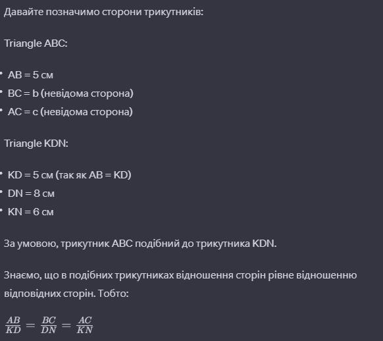Click the 'KN = 6 см' bullet item

pos(30,212)
